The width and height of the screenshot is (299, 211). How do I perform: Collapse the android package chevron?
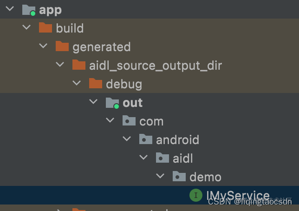[127, 138]
